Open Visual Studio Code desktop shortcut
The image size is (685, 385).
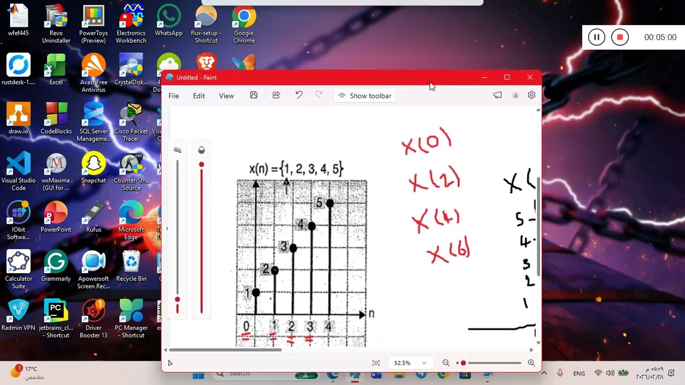tap(18, 172)
